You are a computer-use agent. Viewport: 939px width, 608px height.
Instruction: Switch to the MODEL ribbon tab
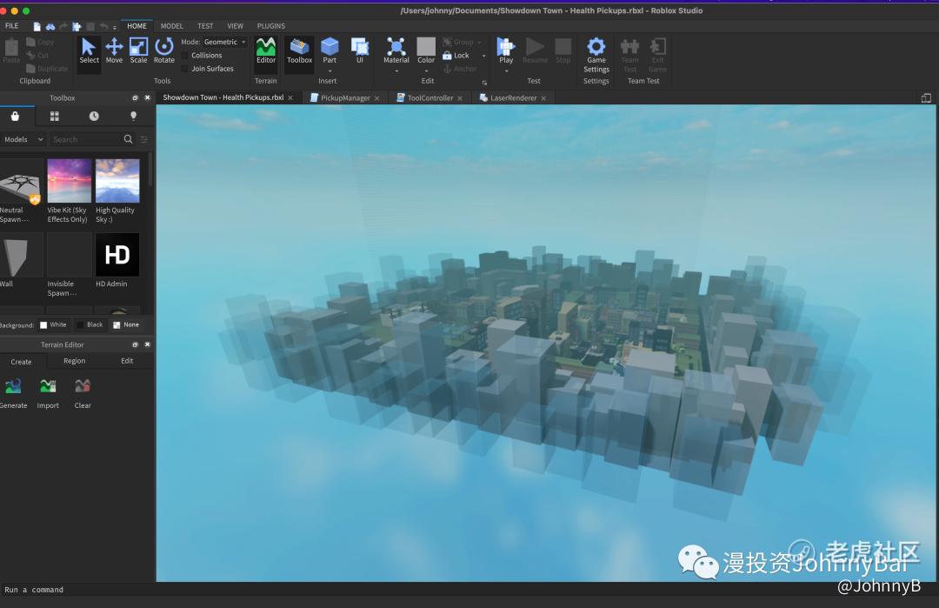[x=172, y=26]
